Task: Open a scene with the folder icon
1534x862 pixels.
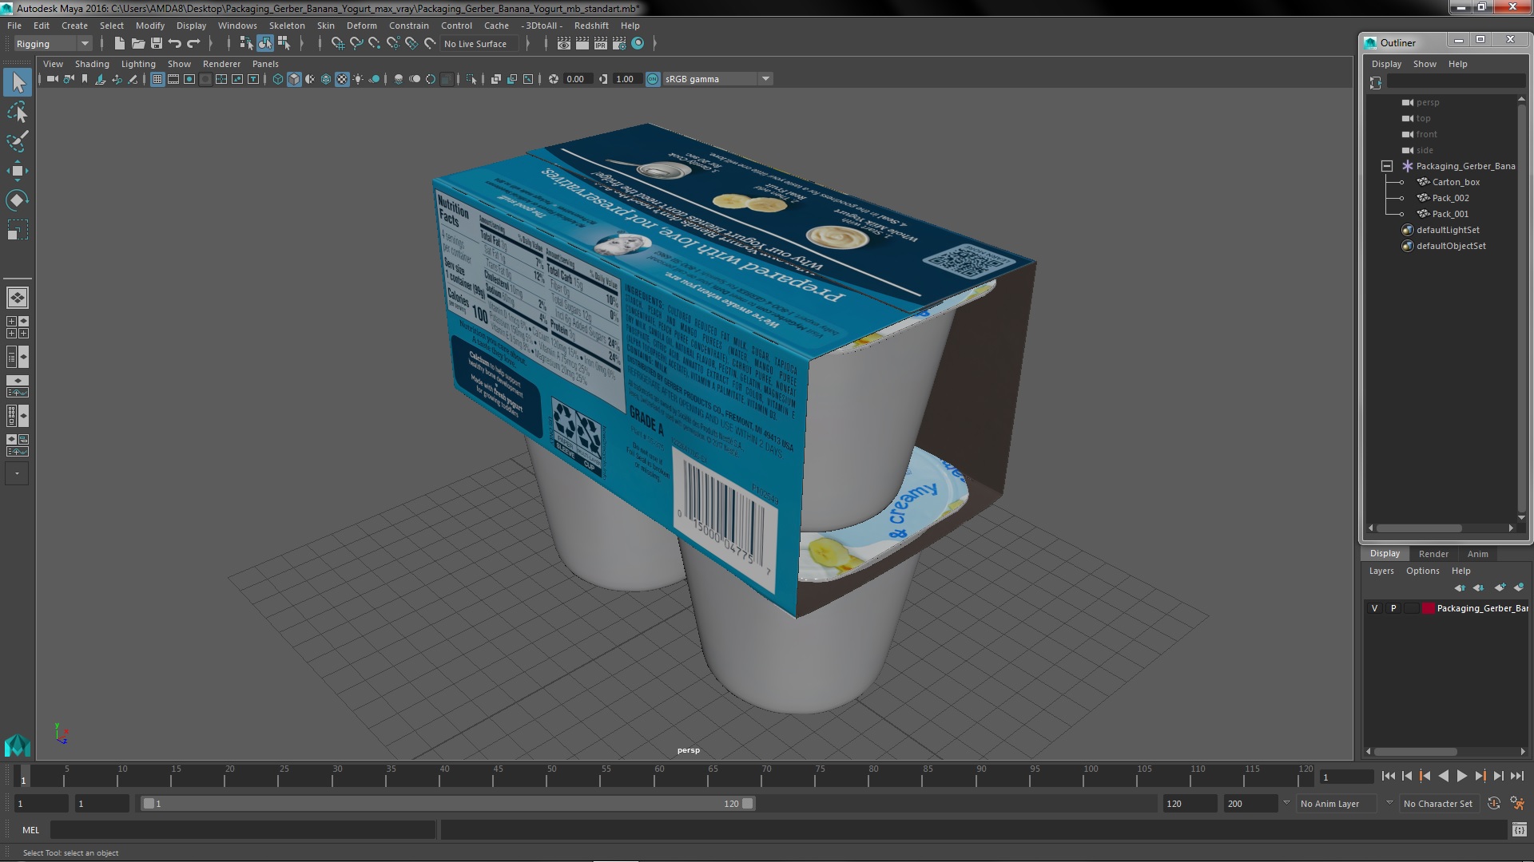Action: [138, 44]
